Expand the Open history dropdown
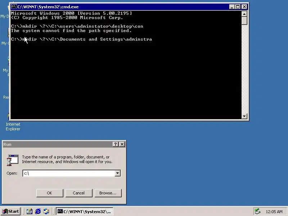This screenshot has width=288, height=216. click(x=118, y=173)
